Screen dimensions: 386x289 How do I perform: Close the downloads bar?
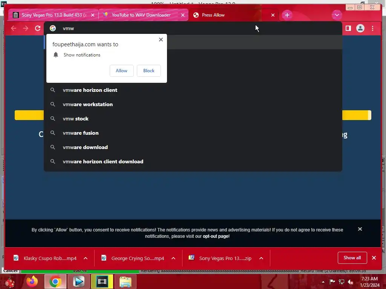coord(374,258)
